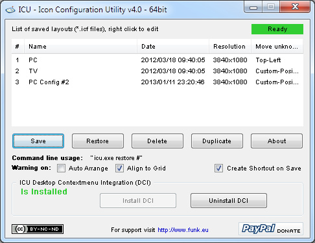This screenshot has width=315, height=243.
Task: Click the date 2013/01/11 23:20:46
Action: pyautogui.click(x=173, y=82)
